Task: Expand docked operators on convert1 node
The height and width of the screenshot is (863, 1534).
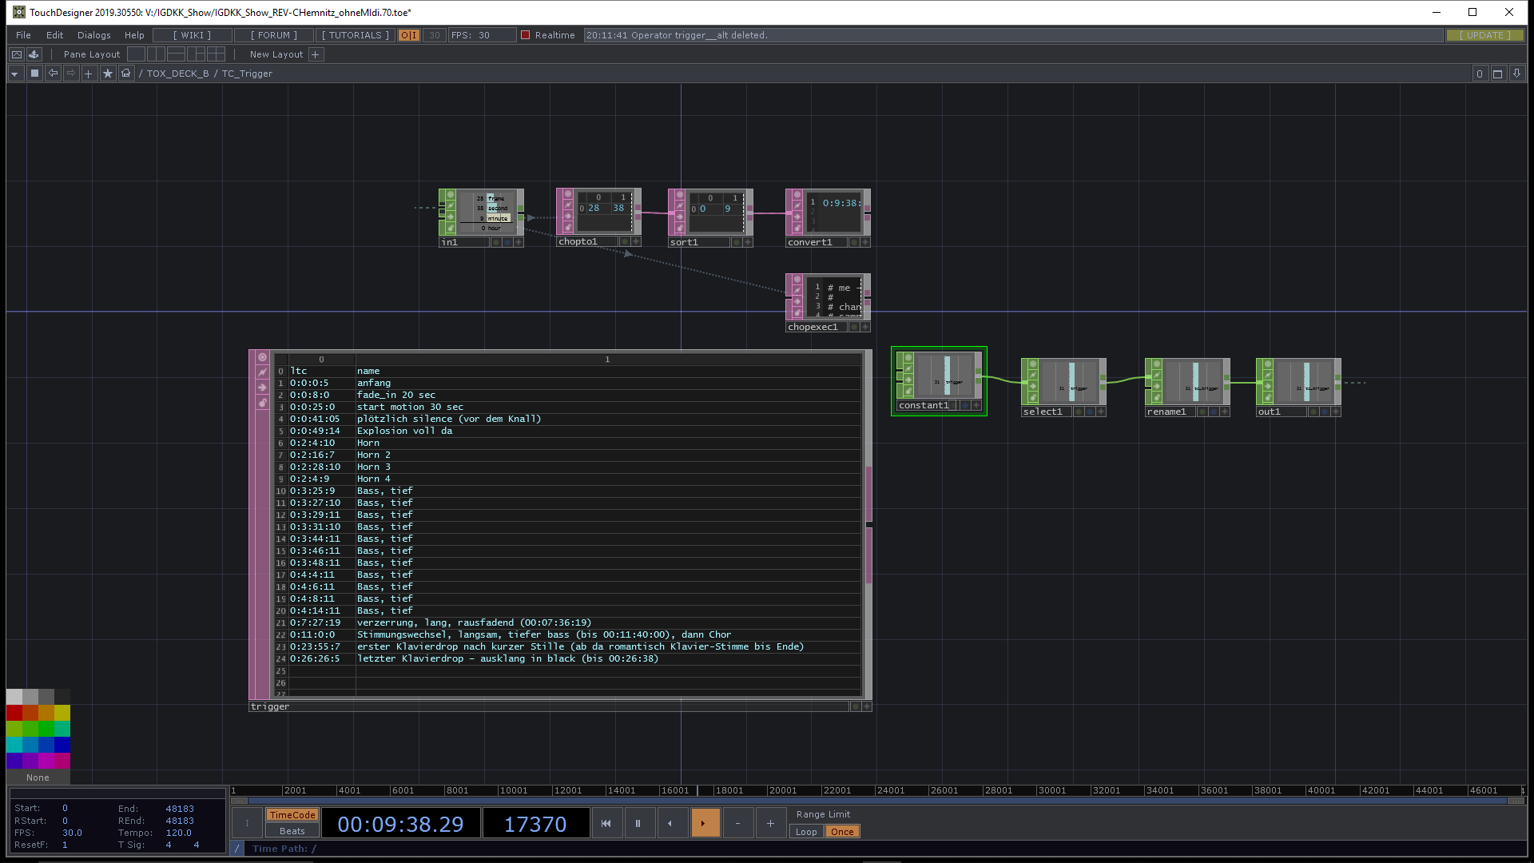Action: pyautogui.click(x=865, y=242)
